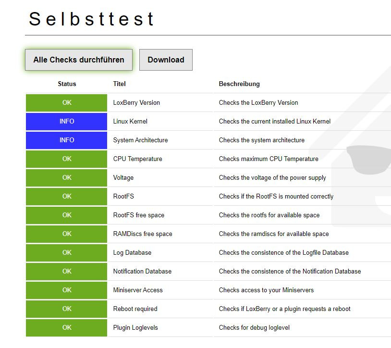Click the OK status for LoxBerry Version
This screenshot has height=348, width=391.
pyautogui.click(x=67, y=103)
